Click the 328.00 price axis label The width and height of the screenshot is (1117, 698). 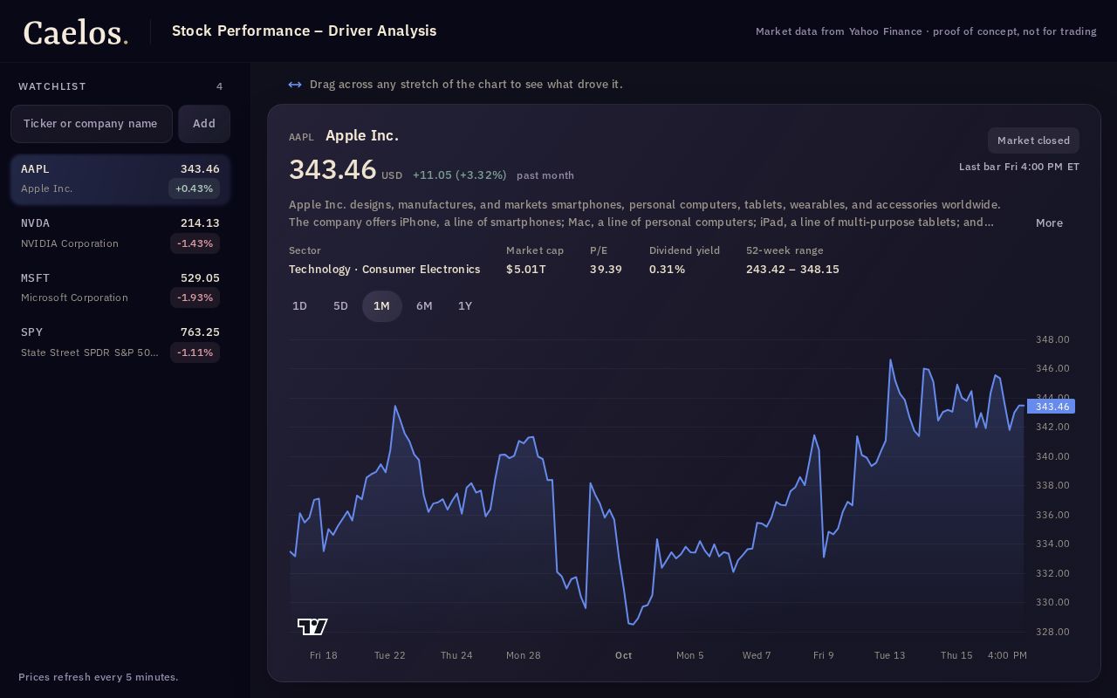pos(1052,632)
